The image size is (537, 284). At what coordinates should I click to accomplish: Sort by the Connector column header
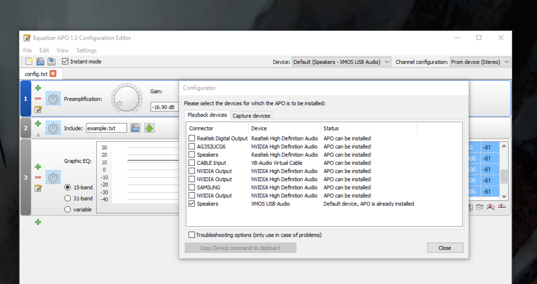click(217, 128)
